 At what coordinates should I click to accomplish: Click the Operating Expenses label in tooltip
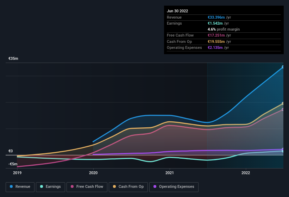[184, 47]
